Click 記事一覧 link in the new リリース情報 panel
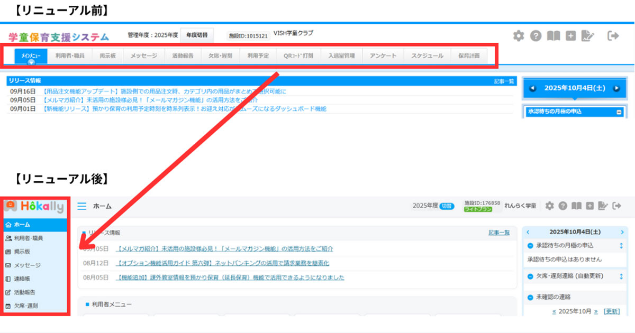635x333 pixels. [498, 233]
